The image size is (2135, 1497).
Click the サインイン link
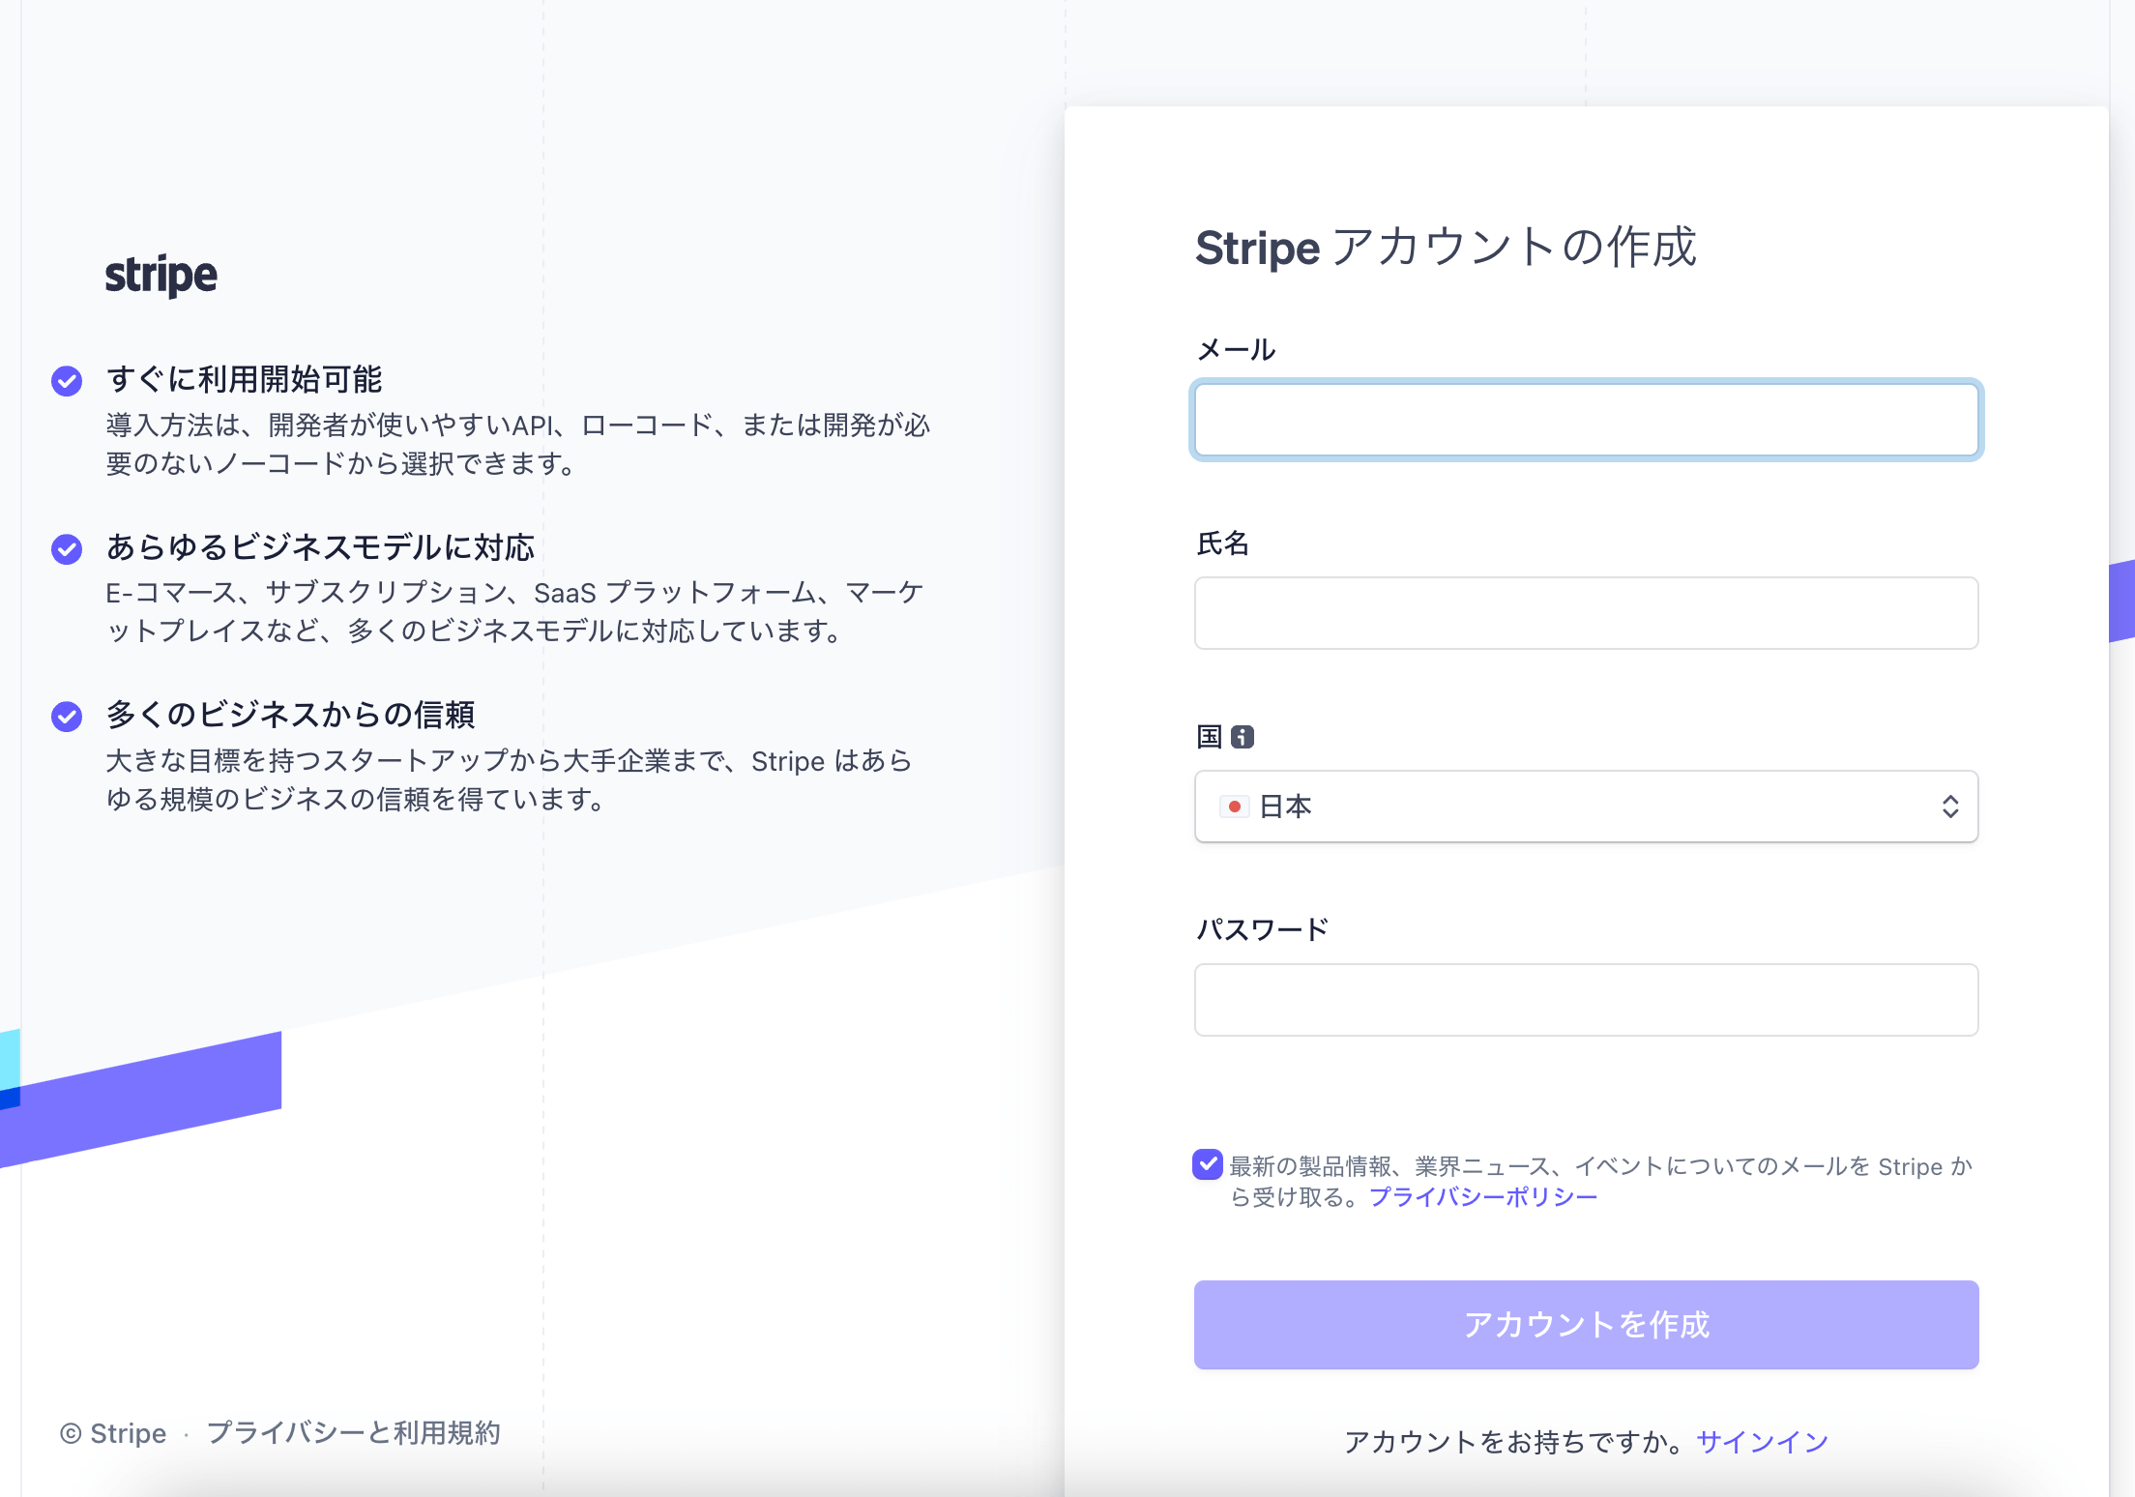1763,1442
